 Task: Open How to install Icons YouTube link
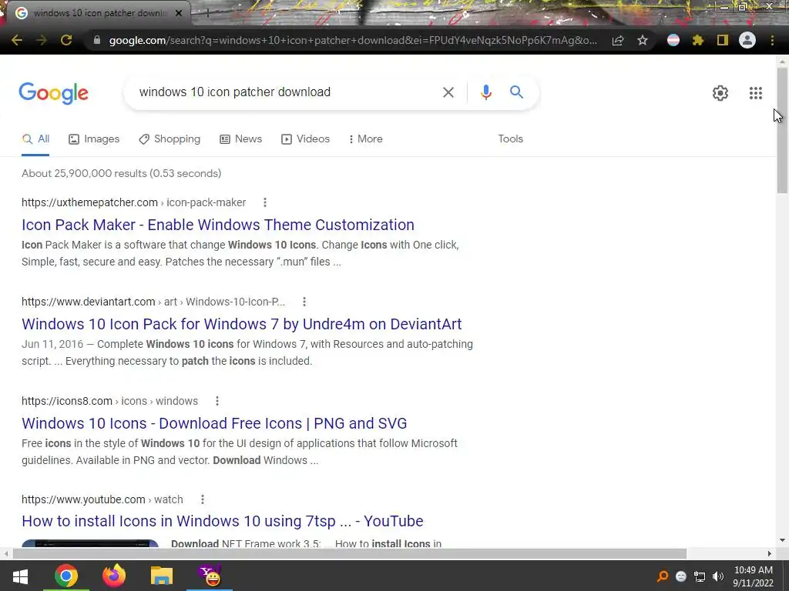223,521
